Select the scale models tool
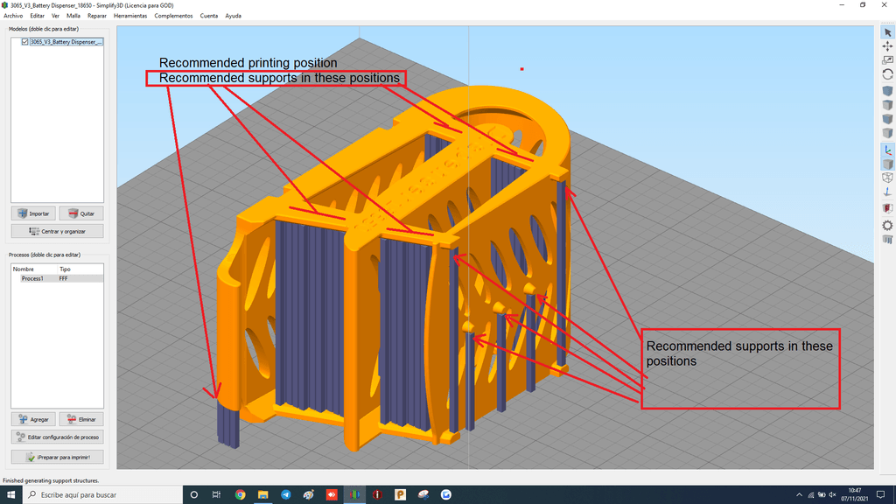Image resolution: width=896 pixels, height=504 pixels. tap(887, 60)
